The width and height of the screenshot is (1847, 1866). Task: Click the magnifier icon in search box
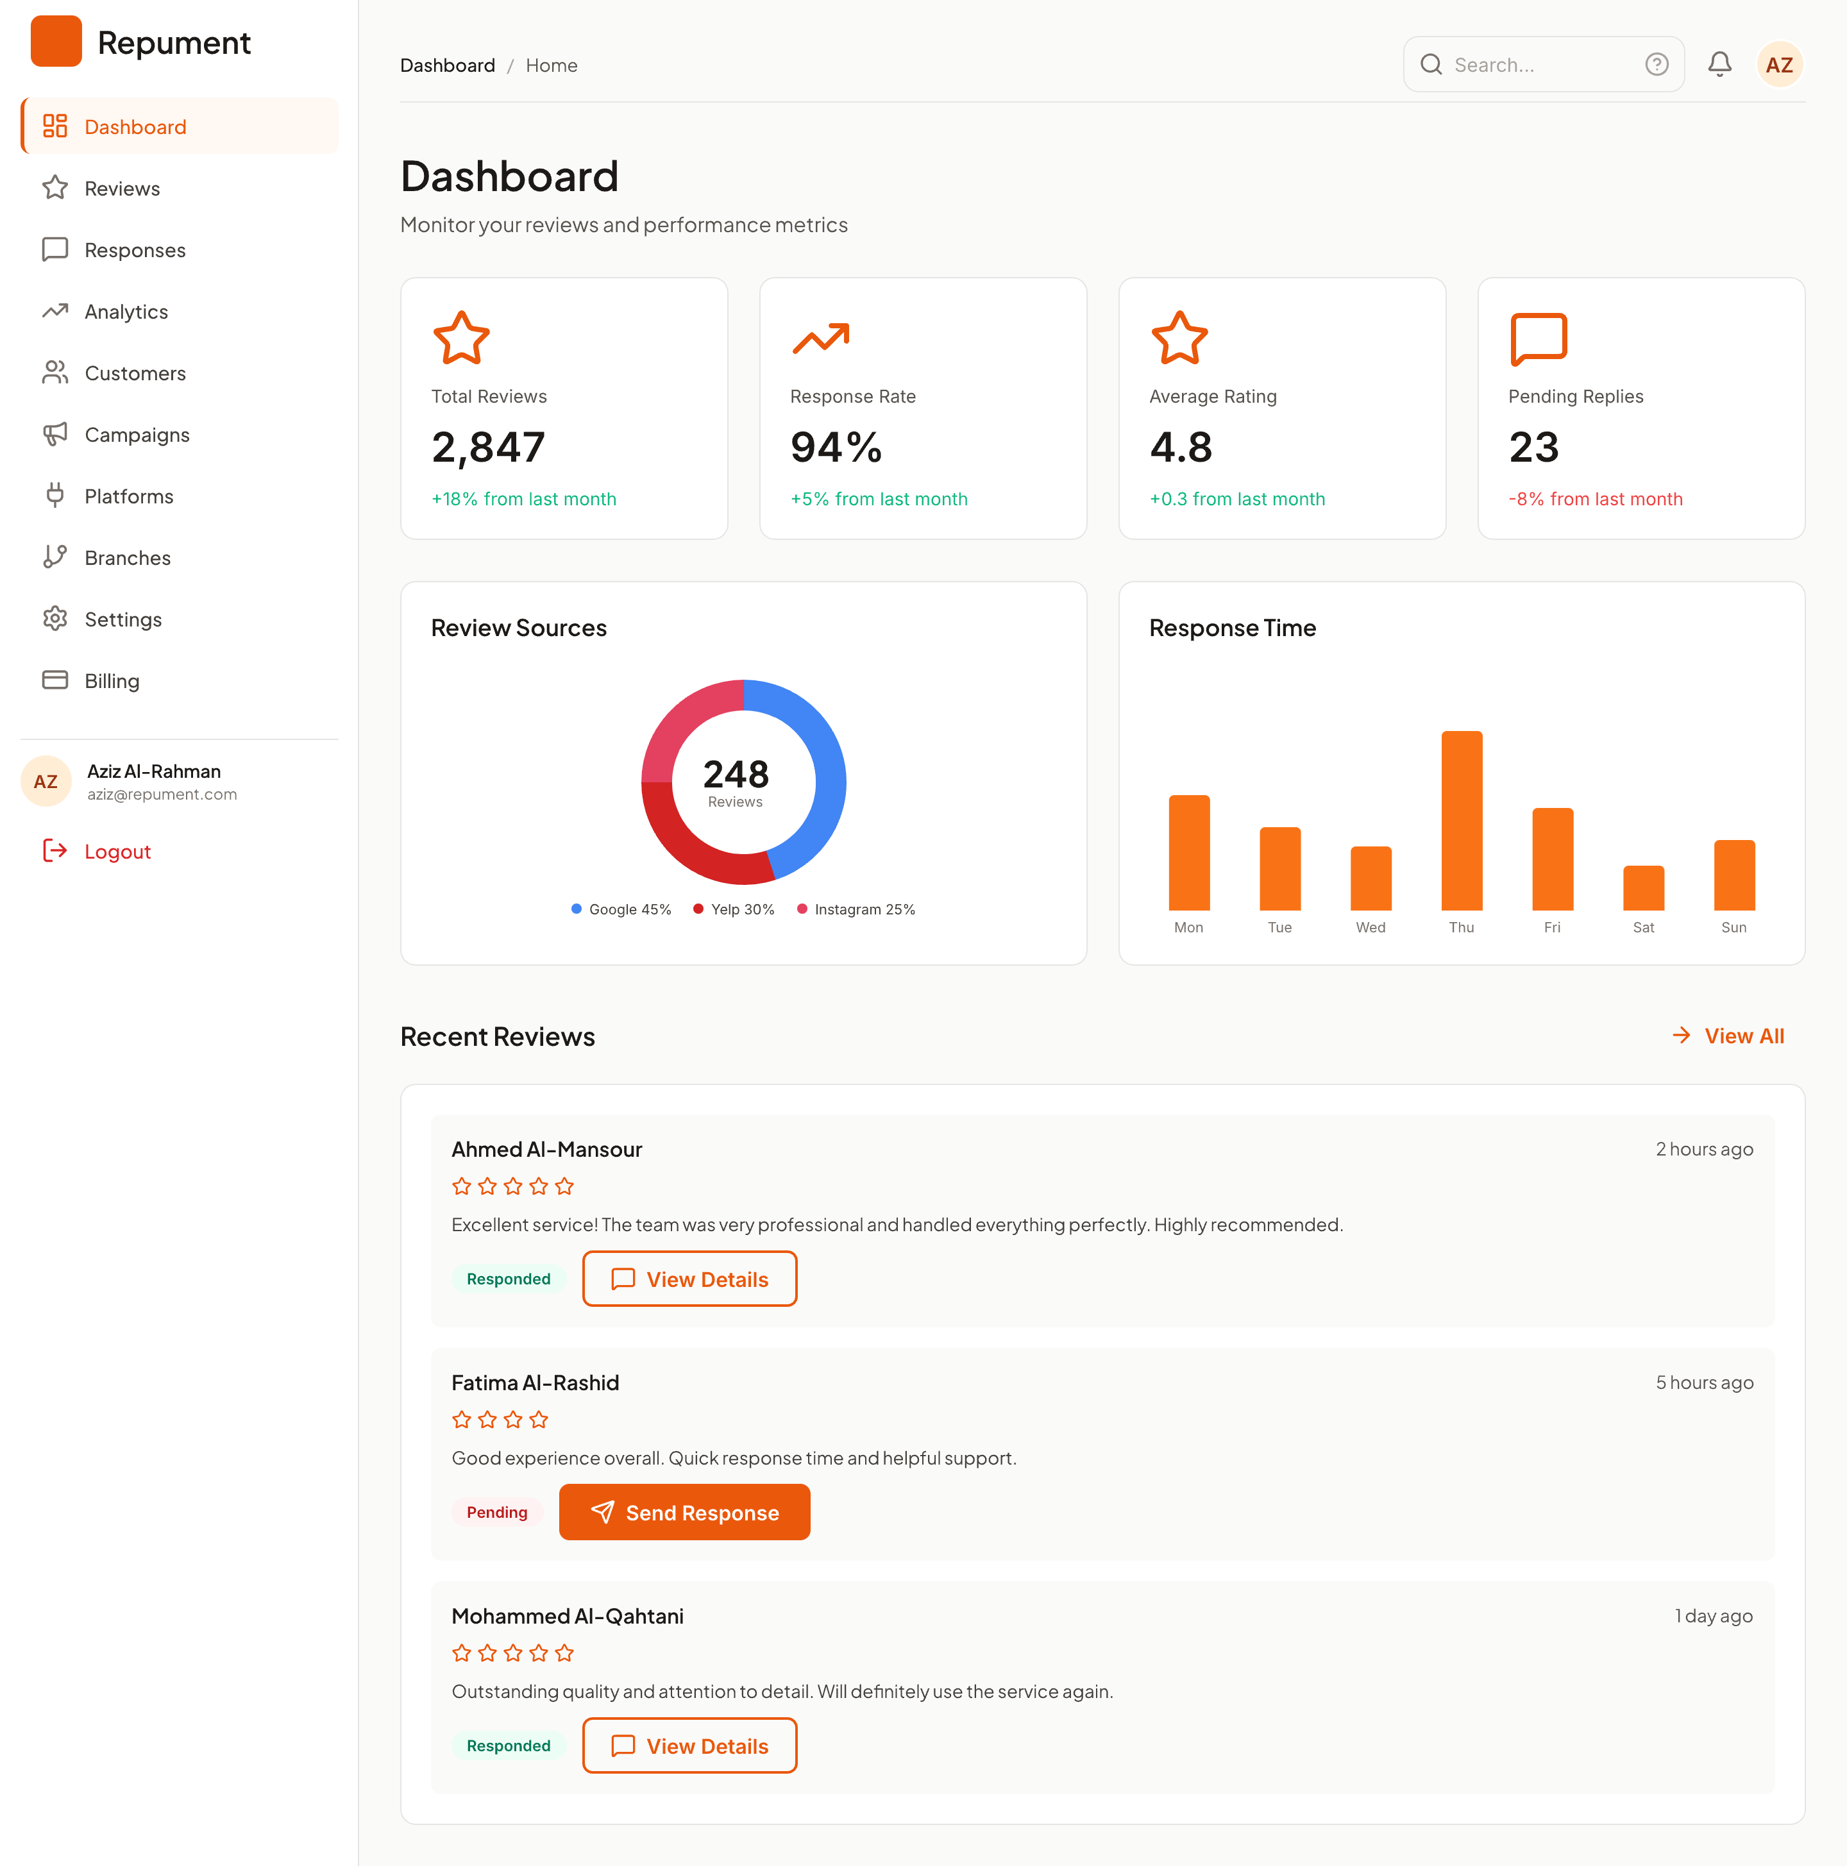pyautogui.click(x=1431, y=65)
